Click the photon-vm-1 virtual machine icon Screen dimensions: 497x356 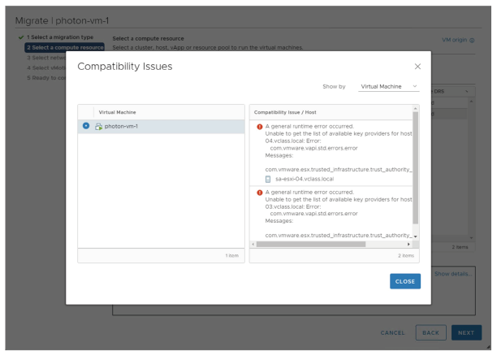98,127
